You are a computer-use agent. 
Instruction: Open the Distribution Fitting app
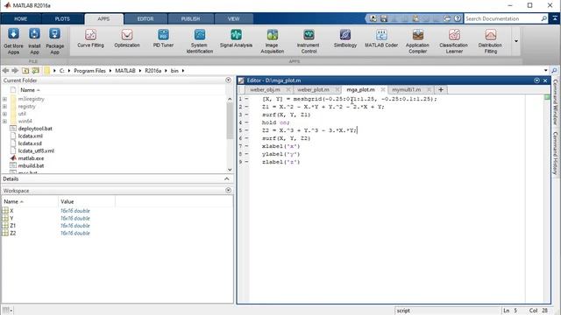click(490, 41)
